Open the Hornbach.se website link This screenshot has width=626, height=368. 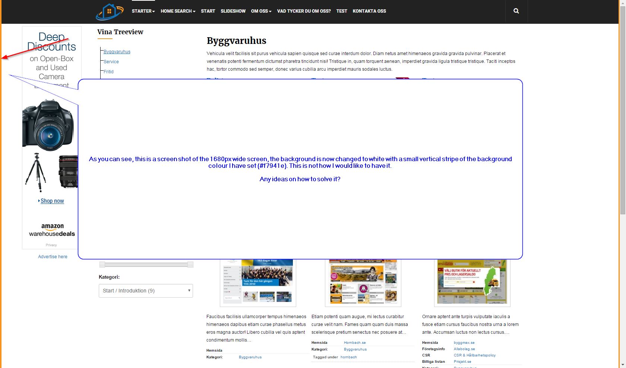click(x=355, y=343)
